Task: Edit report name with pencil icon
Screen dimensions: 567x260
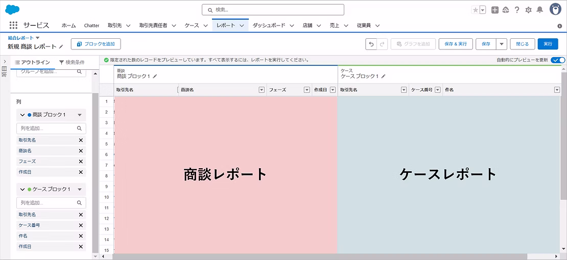Action: [61, 46]
